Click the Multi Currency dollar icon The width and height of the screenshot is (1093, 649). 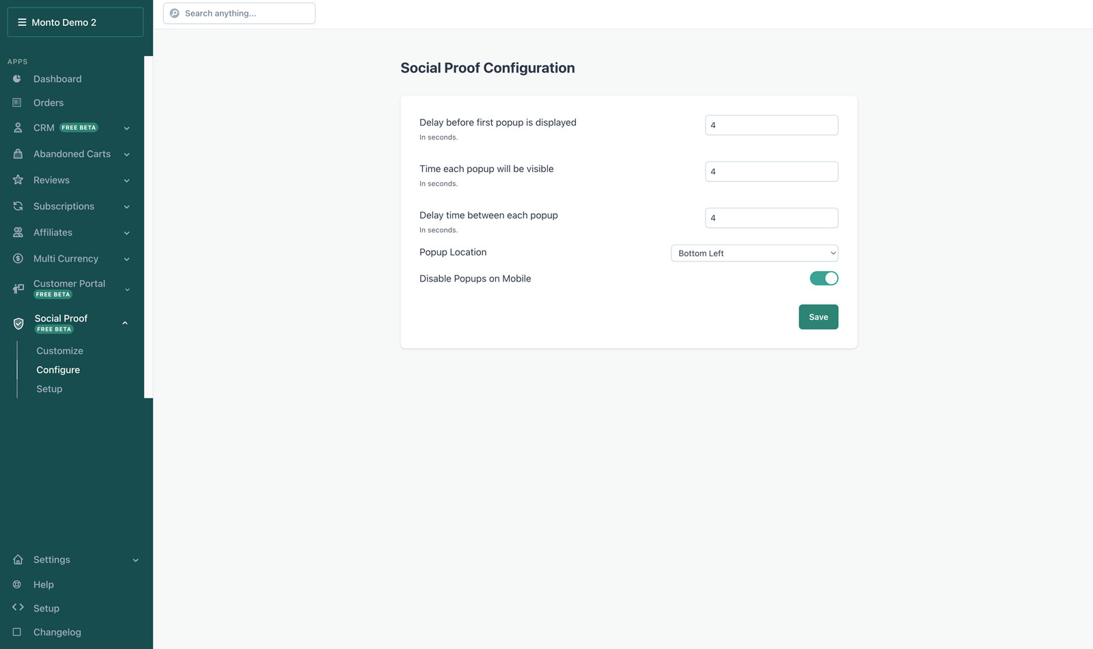[18, 259]
